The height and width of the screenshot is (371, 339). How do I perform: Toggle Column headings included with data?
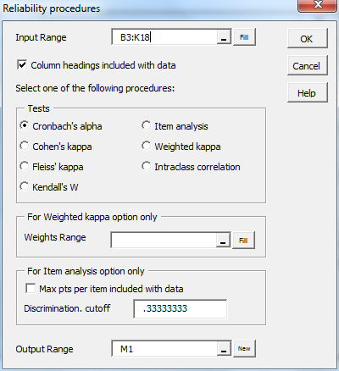click(x=22, y=65)
